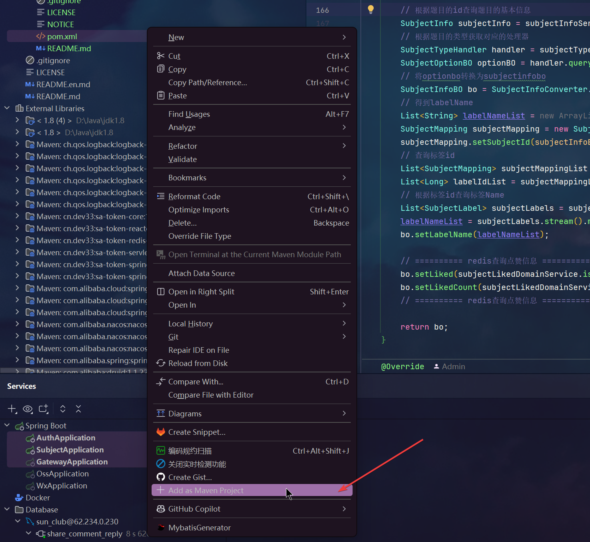
Task: Collapse the sun_club@62.234.0.230 data source
Action: [18, 521]
